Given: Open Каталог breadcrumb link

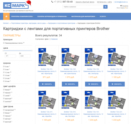Looking at the screenshot, I should [6, 23].
